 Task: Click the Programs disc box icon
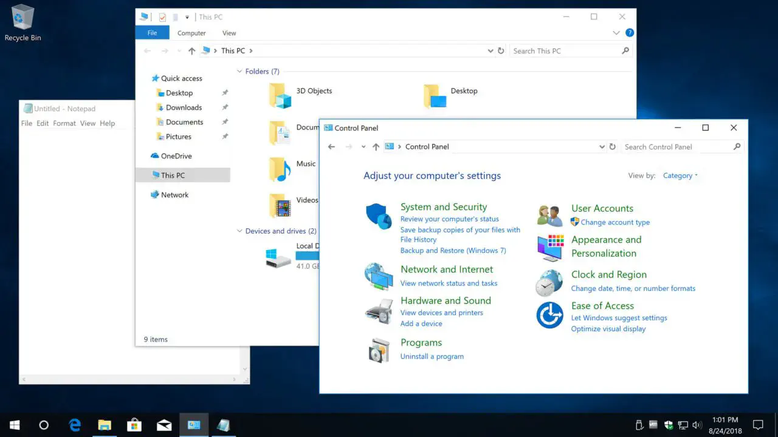pyautogui.click(x=379, y=350)
